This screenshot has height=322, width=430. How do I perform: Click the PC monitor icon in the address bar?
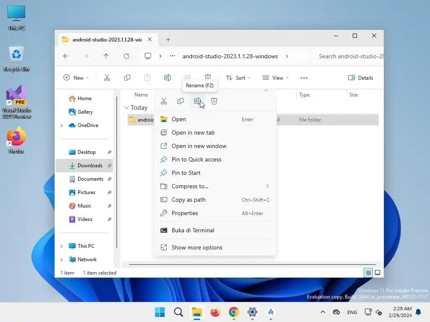[x=148, y=56]
